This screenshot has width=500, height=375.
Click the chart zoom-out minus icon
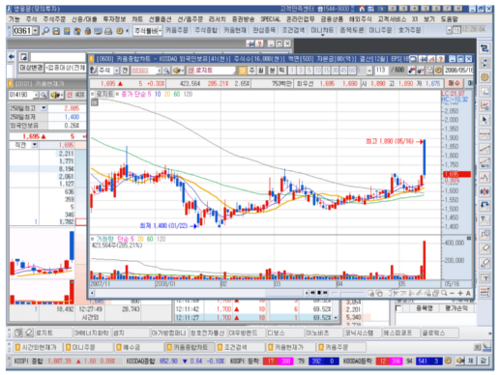click(x=452, y=293)
